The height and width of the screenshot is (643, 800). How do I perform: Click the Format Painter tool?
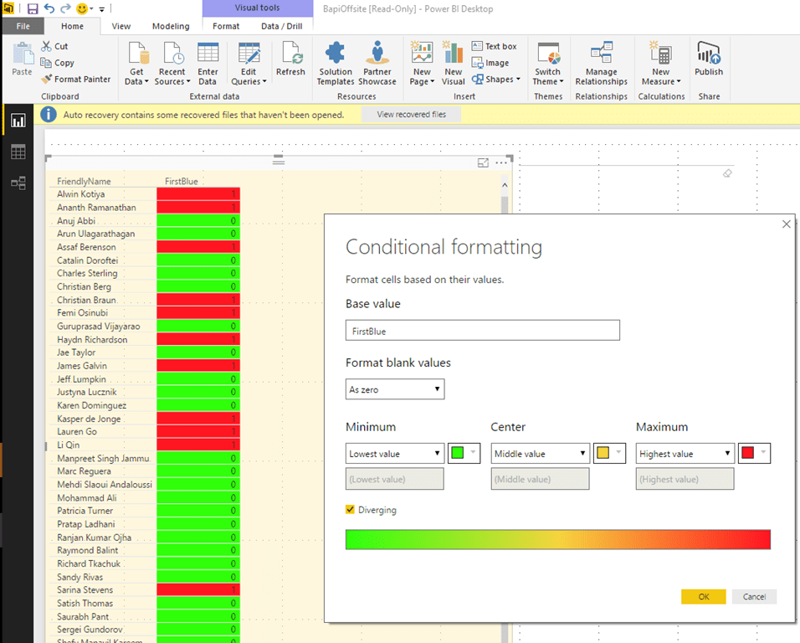74,80
